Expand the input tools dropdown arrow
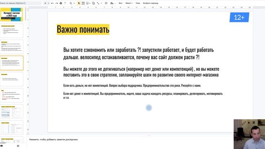265x149 pixels. click(115, 3)
